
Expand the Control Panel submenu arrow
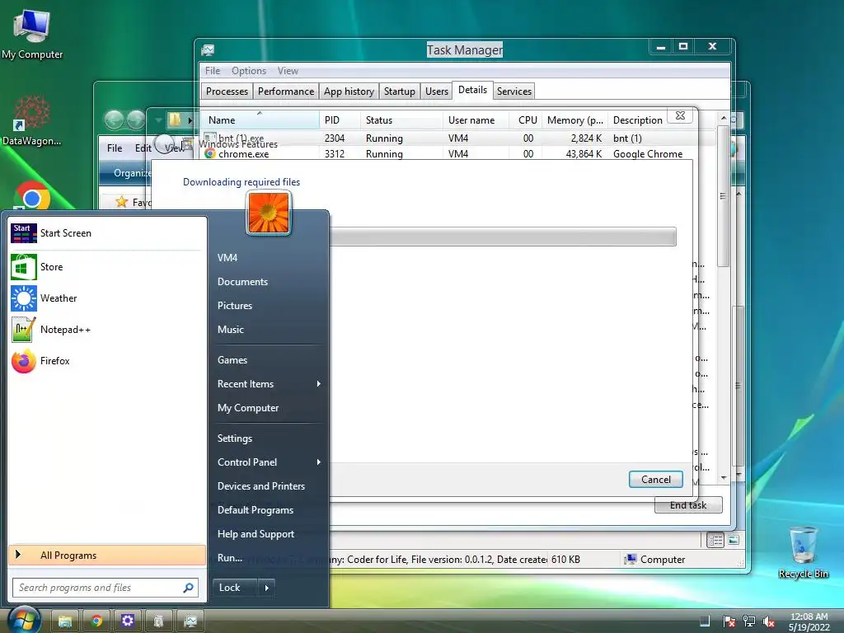tap(319, 462)
